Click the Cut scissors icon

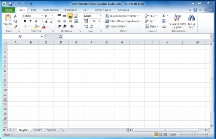tap(16, 16)
